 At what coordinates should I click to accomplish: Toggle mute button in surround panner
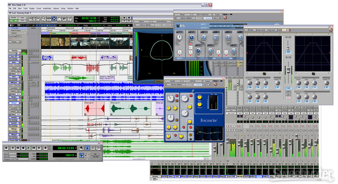(288, 91)
